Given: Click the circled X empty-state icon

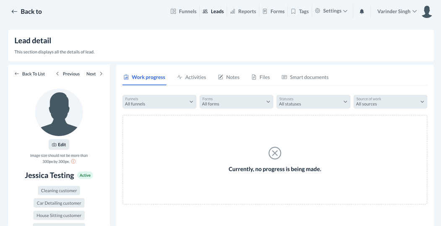Looking at the screenshot, I should click(x=275, y=153).
